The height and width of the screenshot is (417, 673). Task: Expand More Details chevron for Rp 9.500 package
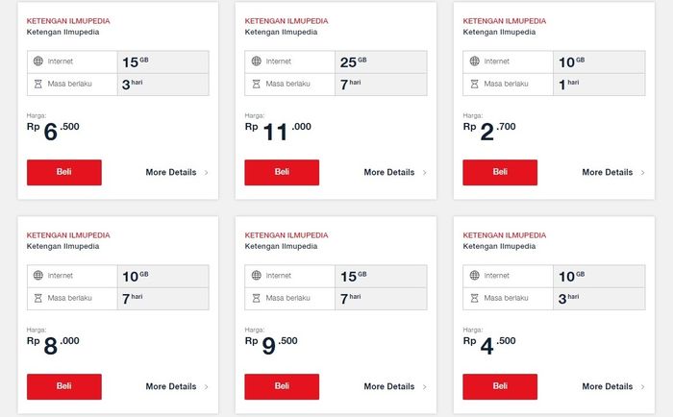[x=425, y=387]
